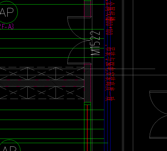Screen dimensions: 167x151
Task: Select the small green rectangle below hatched column
Action: point(87,103)
